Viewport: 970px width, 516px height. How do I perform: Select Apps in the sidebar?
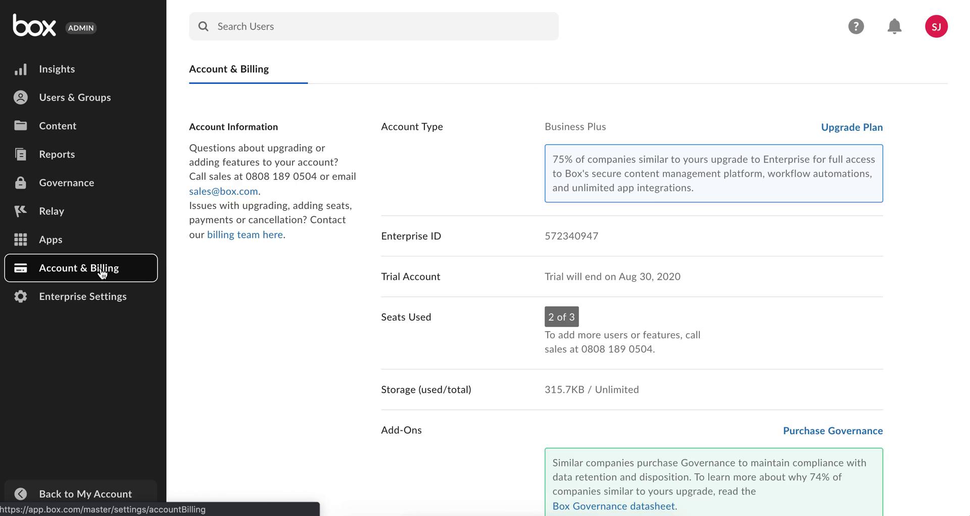click(51, 240)
